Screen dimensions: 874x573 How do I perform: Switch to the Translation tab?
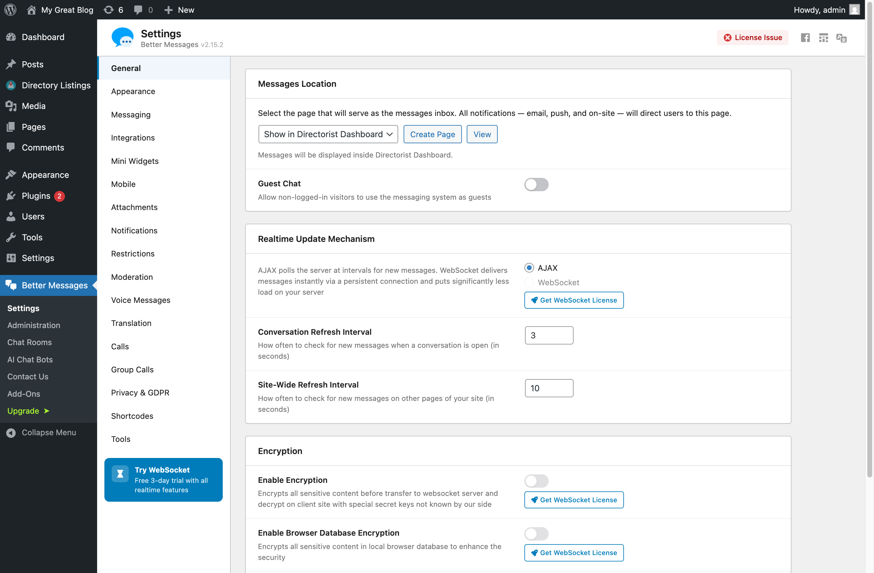164,323
